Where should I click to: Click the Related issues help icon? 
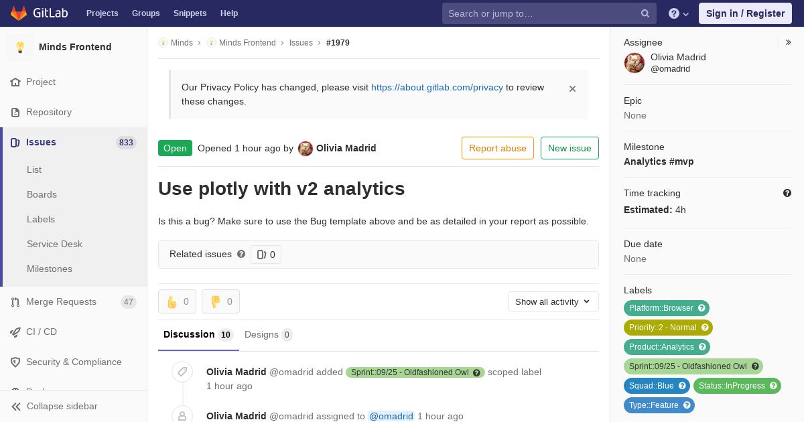click(241, 254)
